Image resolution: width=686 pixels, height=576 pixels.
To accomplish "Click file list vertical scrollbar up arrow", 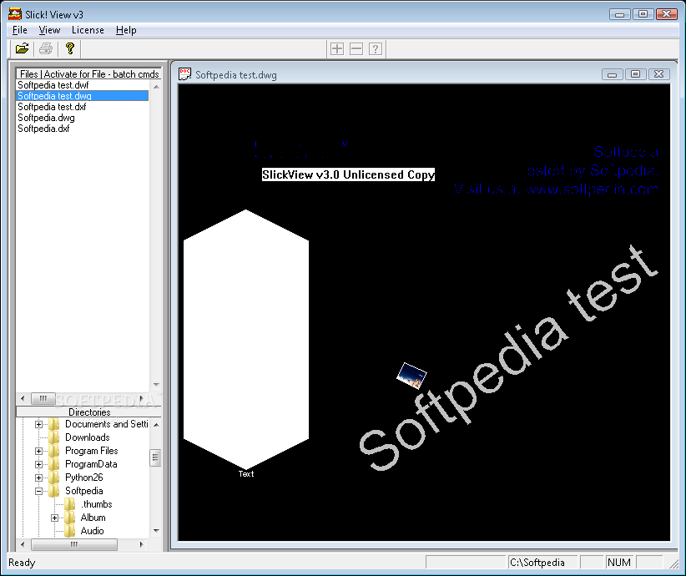I will [156, 87].
